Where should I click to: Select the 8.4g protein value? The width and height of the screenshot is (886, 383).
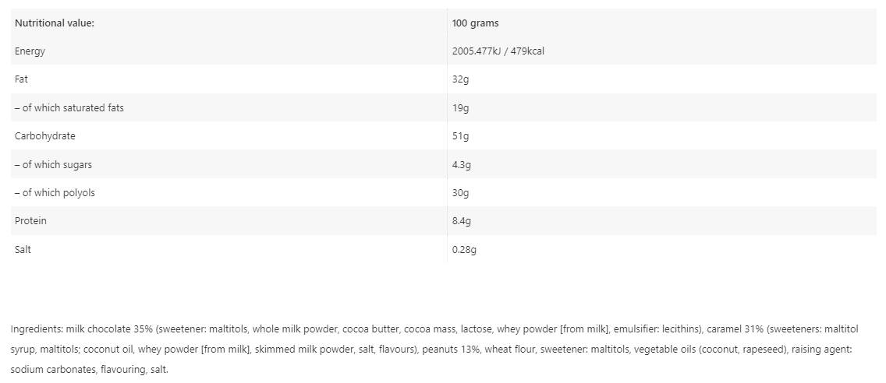coord(462,221)
